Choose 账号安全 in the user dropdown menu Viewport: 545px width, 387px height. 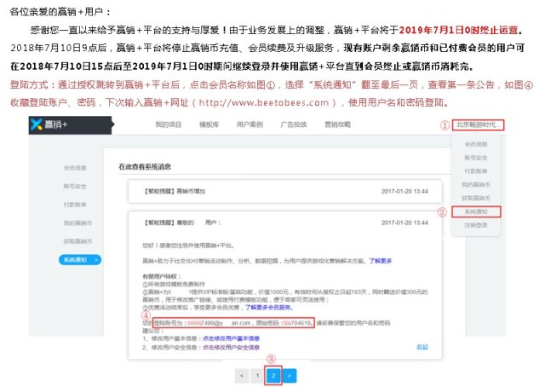476,158
